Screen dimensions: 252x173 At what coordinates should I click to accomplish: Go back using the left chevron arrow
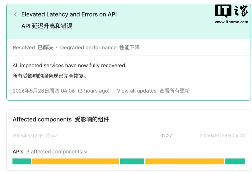click(x=15, y=14)
